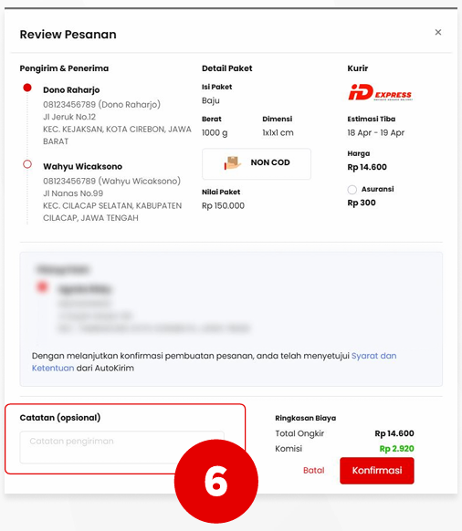Viewport: 462px width, 531px height.
Task: Click Nilai Paket Rp 150.000 value
Action: (223, 206)
